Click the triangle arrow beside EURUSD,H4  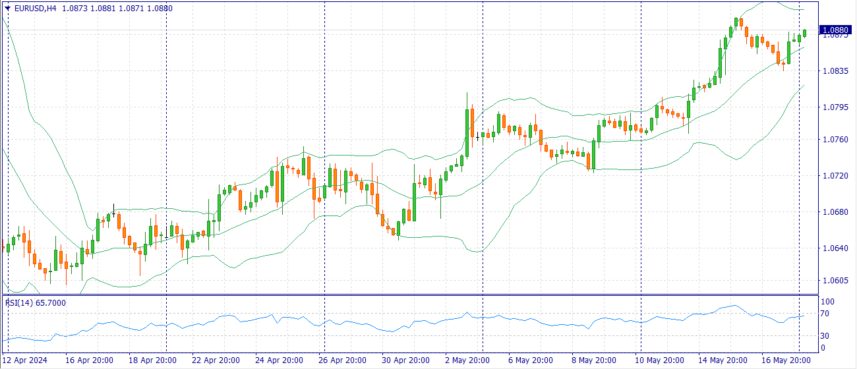(7, 9)
